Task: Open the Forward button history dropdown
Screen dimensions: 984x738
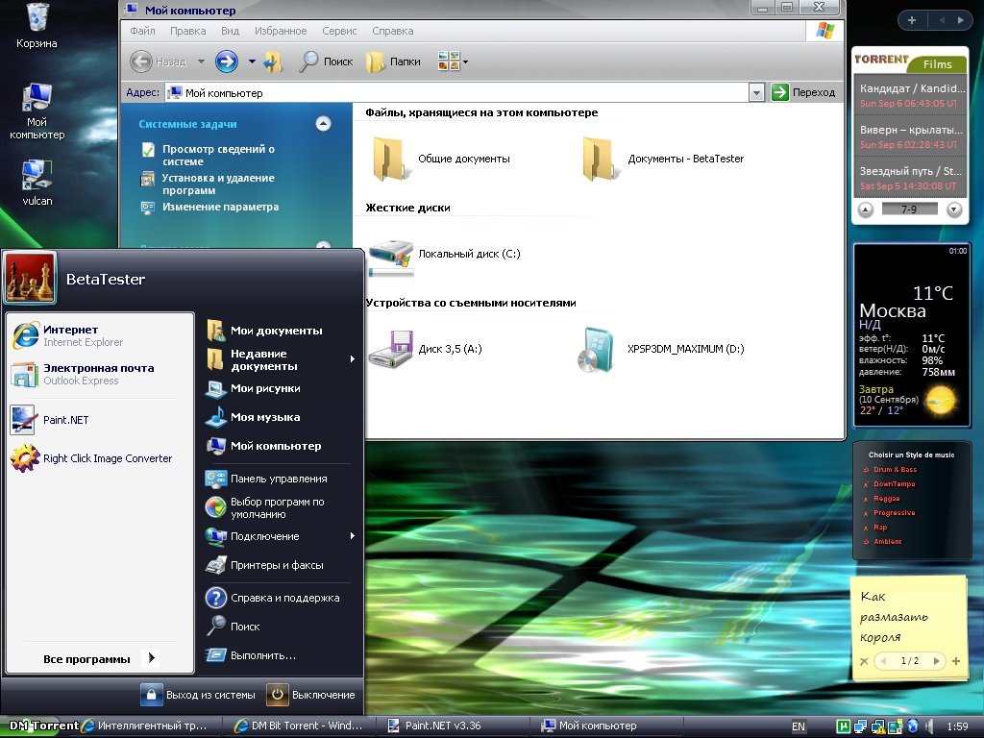Action: pos(252,61)
